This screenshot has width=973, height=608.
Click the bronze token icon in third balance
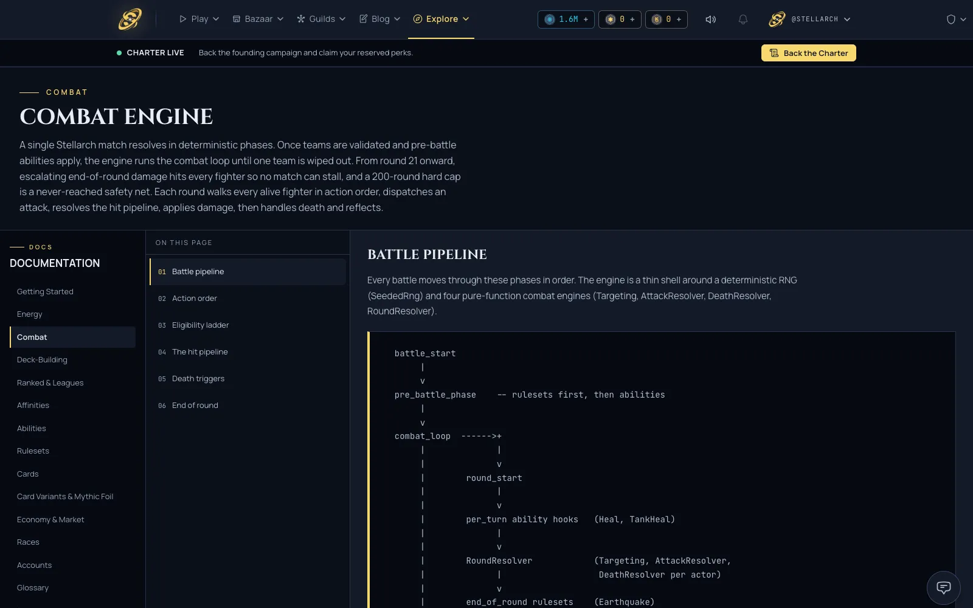click(x=657, y=19)
